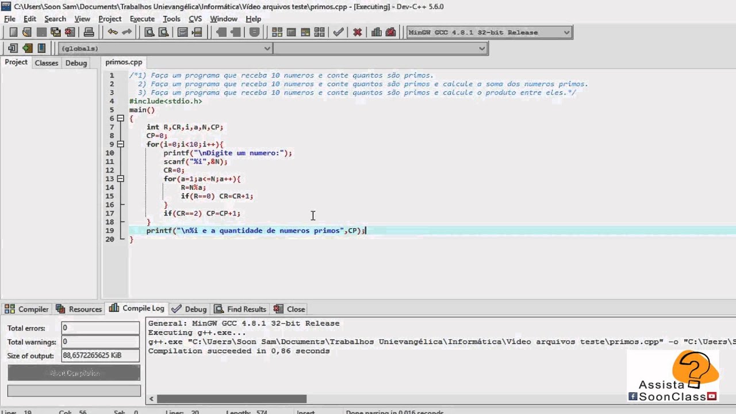
Task: Collapse code fold at line 6
Action: click(x=120, y=118)
